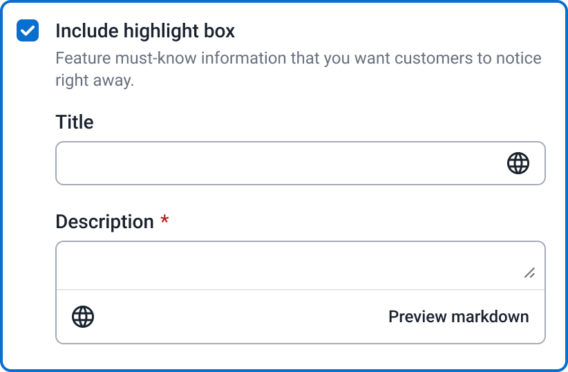The image size is (568, 372).
Task: Click the Title field label
Action: pos(74,122)
